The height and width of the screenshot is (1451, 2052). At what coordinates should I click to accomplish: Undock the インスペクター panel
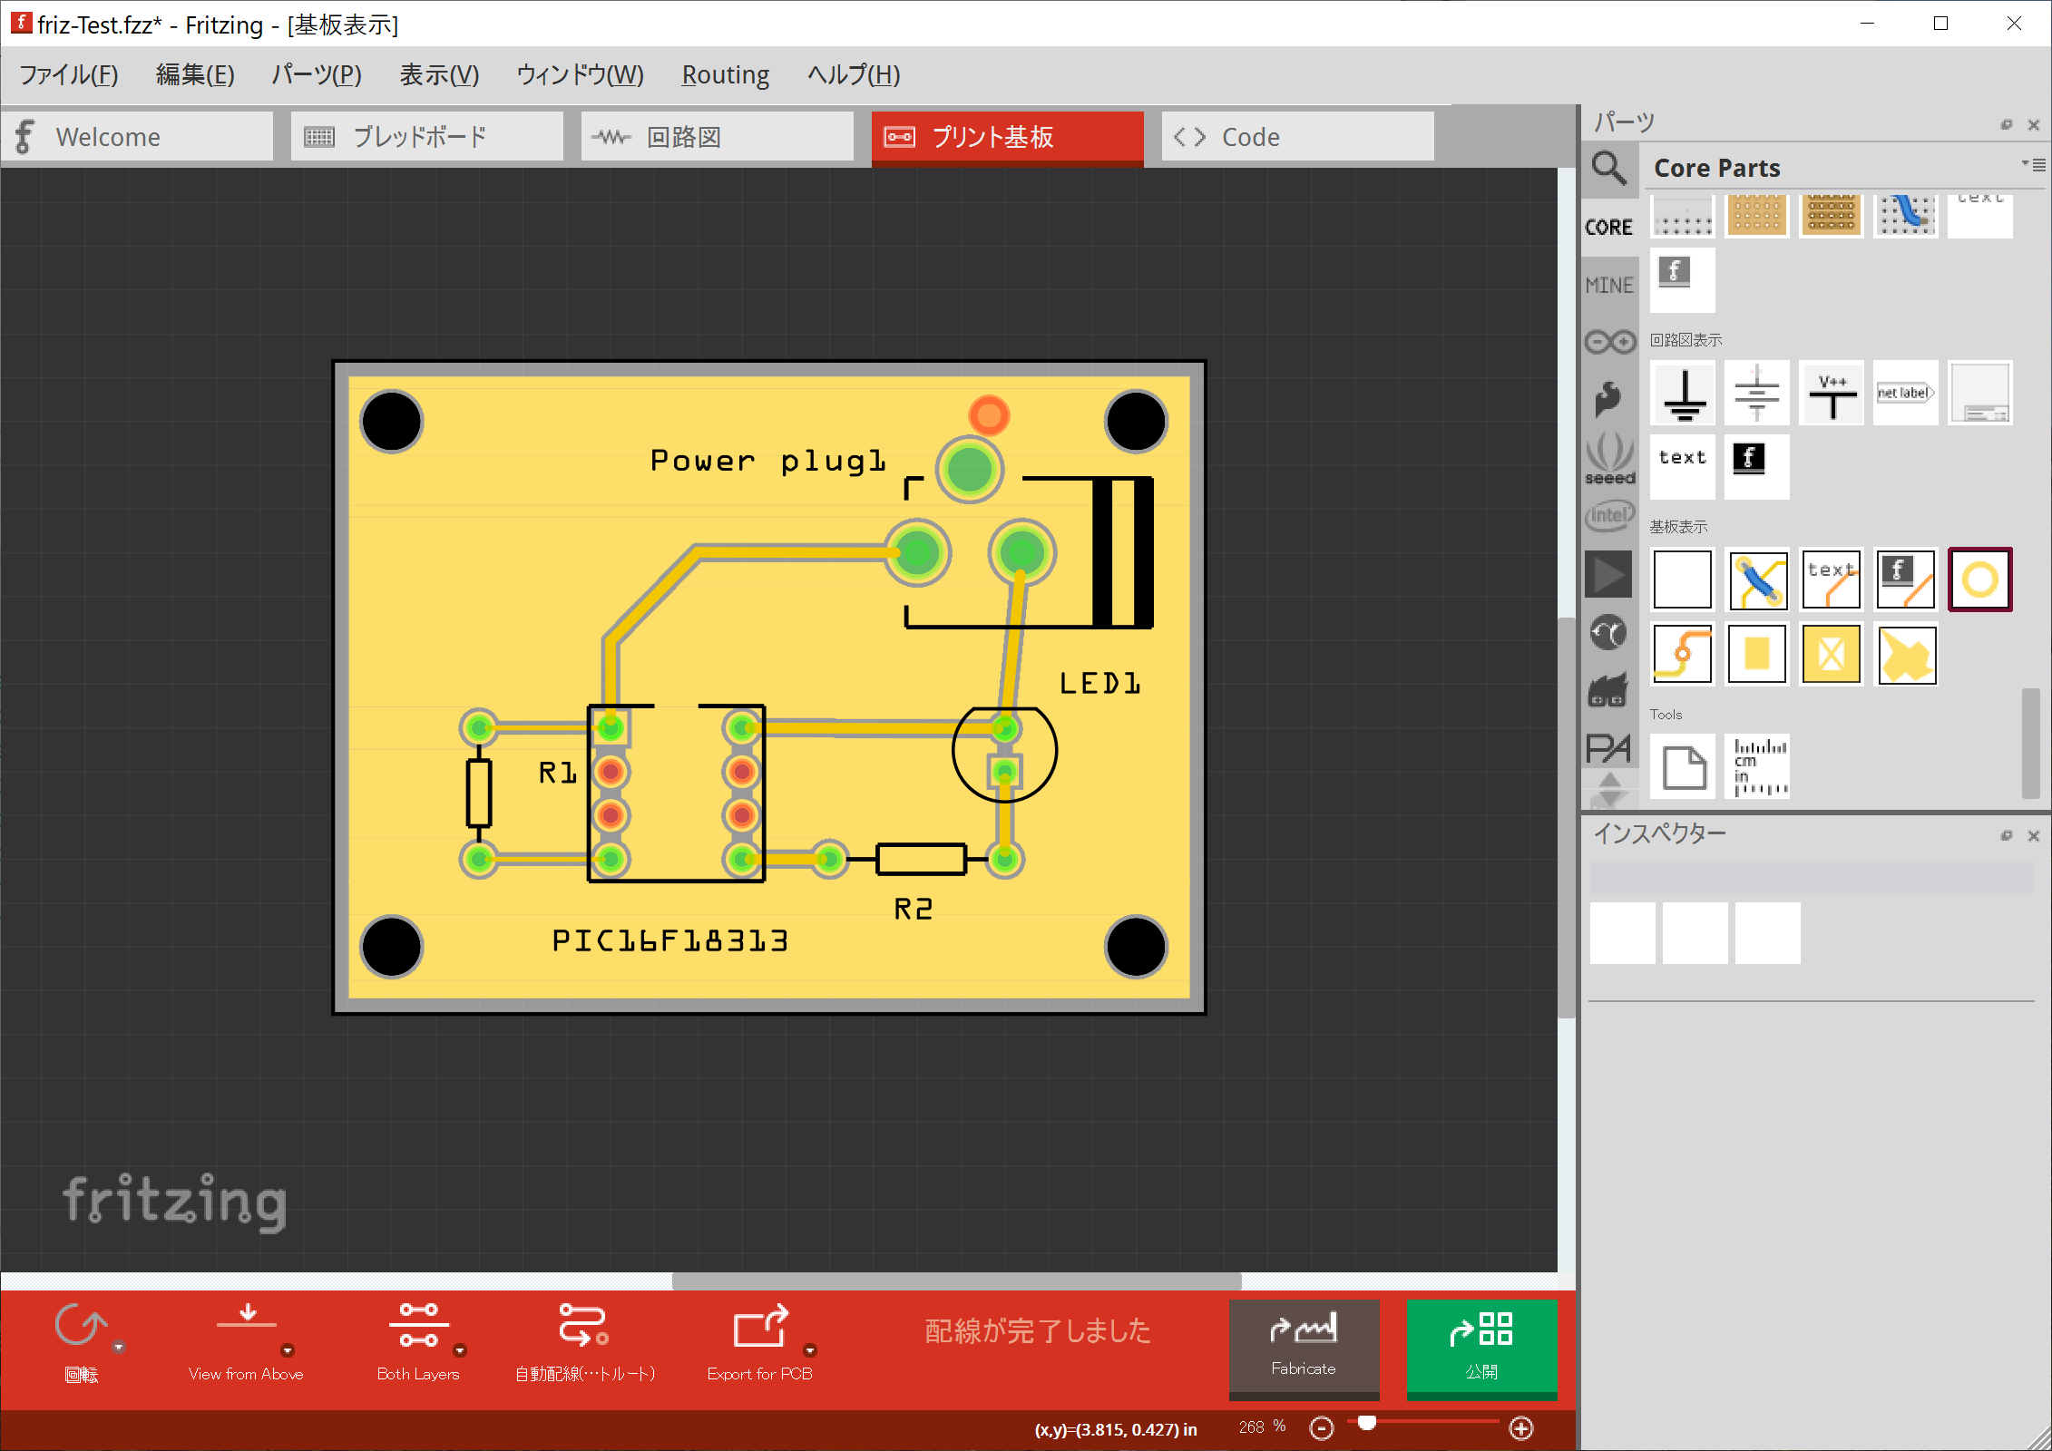point(2007,835)
